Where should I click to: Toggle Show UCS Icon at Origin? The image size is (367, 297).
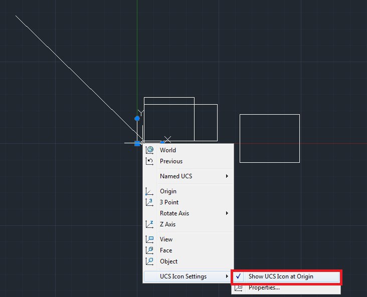point(286,276)
